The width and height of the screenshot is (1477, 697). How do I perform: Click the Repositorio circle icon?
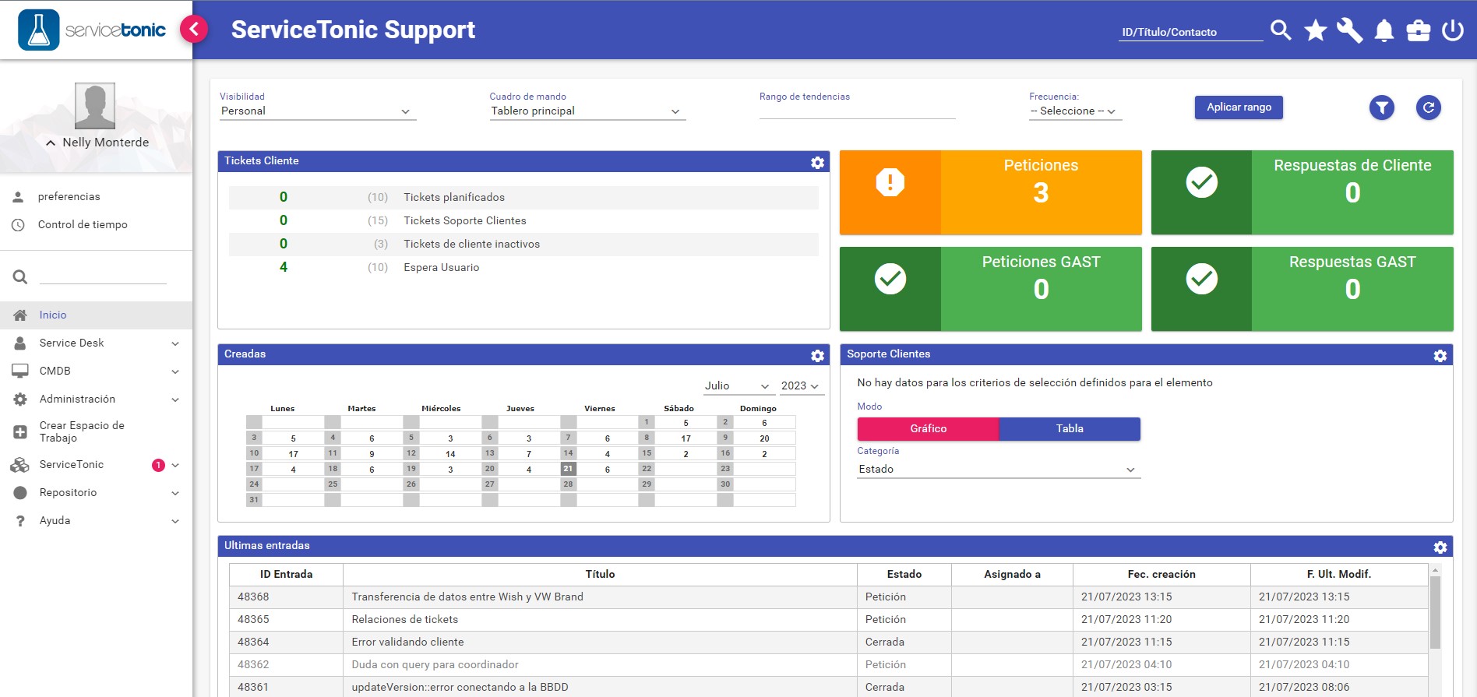tap(20, 492)
